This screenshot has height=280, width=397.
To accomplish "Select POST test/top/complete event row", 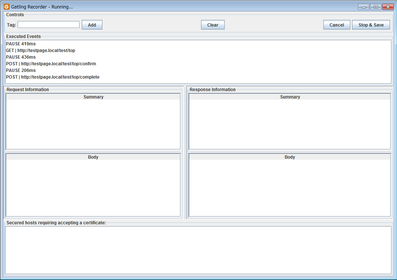I will [x=198, y=77].
